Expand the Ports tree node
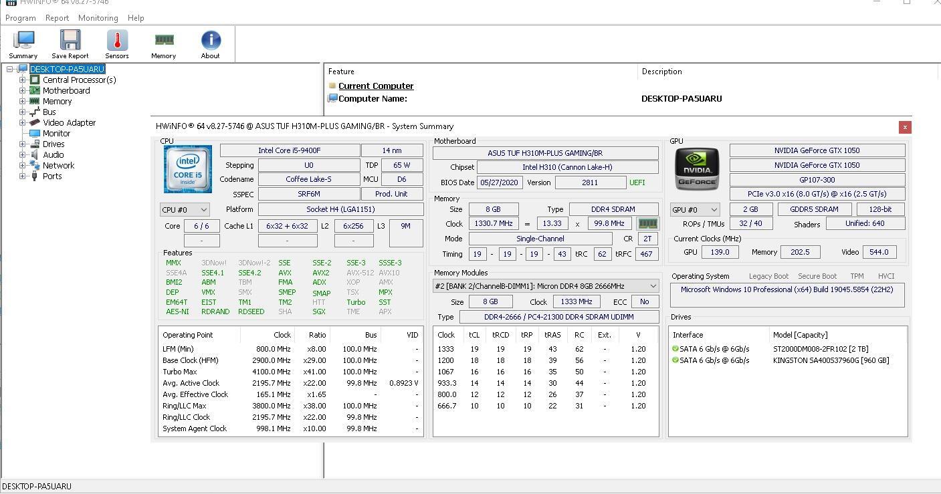This screenshot has height=494, width=941. (22, 176)
